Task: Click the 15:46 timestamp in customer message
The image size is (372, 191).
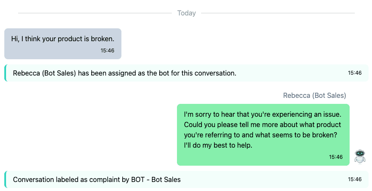Action: point(108,50)
